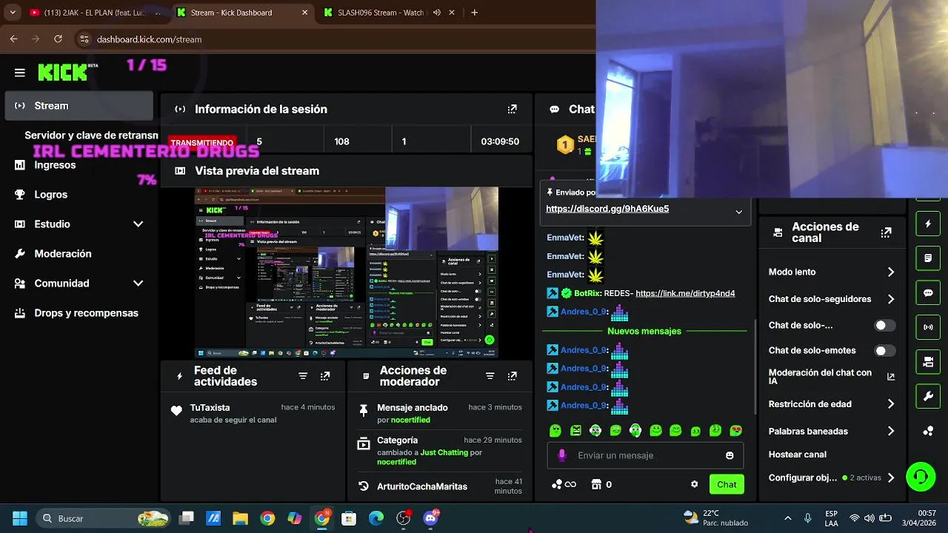Click Hostear canal
The height and width of the screenshot is (533, 948).
pos(798,455)
